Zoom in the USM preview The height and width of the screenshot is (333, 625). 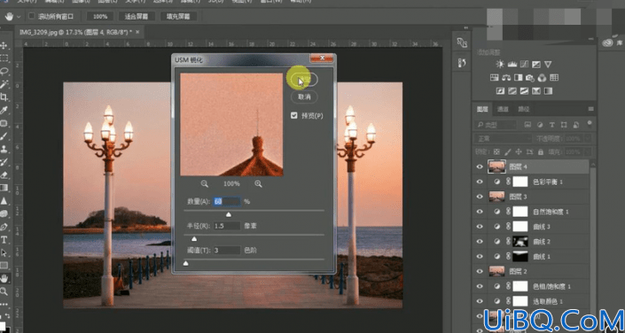pyautogui.click(x=258, y=183)
